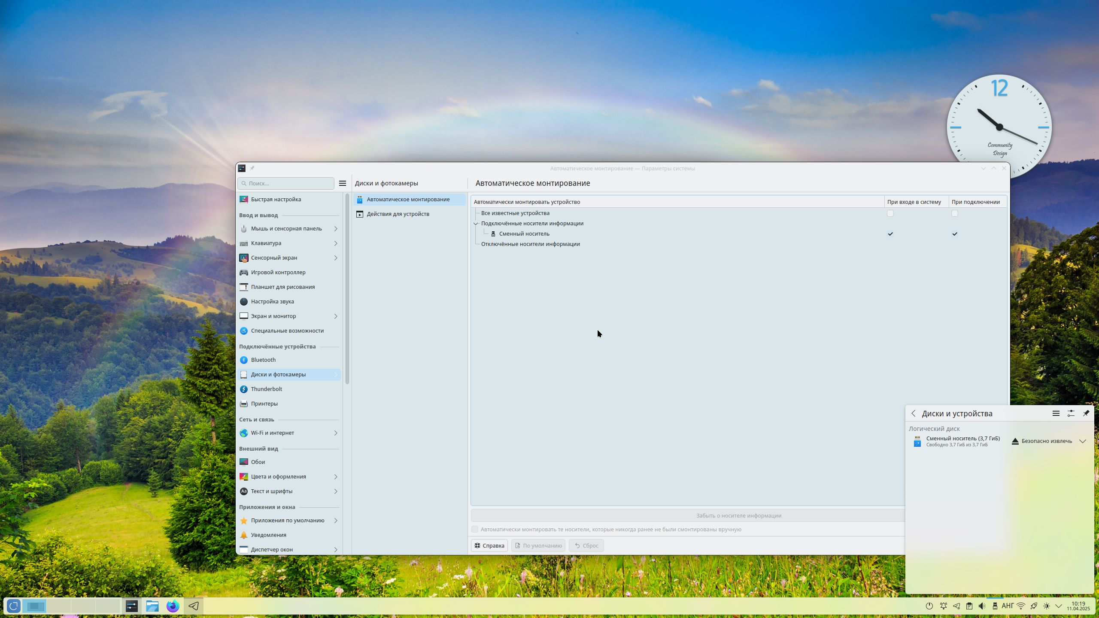Click the Wi-Fi tray icon
The height and width of the screenshot is (618, 1099).
click(1021, 606)
